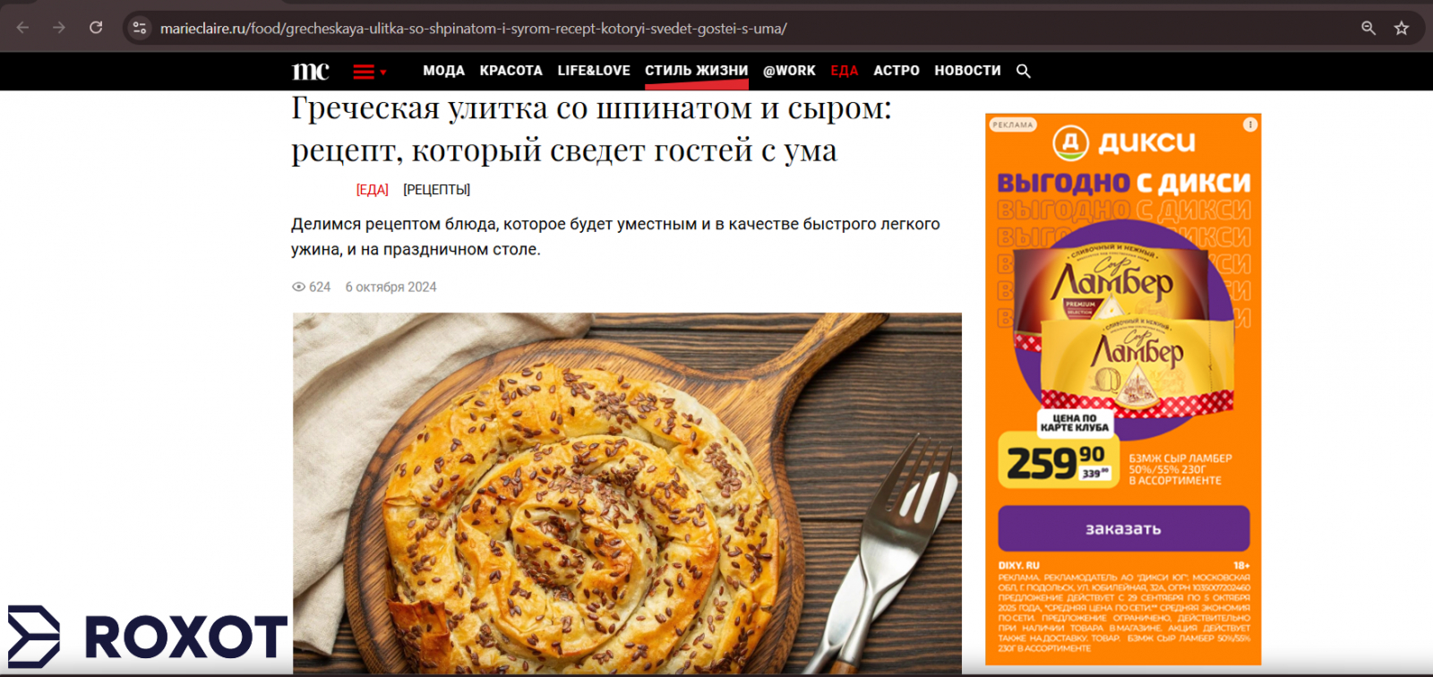The image size is (1433, 677).
Task: Click the zoom magnifier icon in address bar
Action: tap(1369, 28)
